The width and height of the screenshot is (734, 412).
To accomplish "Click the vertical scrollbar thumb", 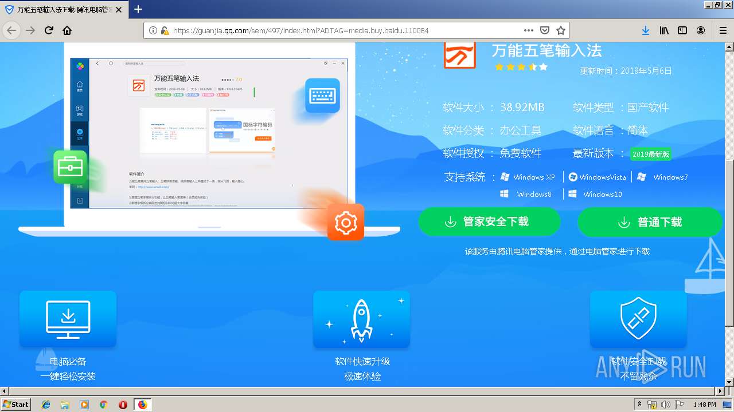I will (x=729, y=243).
